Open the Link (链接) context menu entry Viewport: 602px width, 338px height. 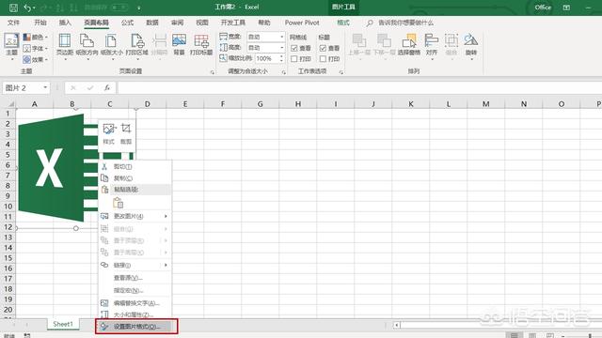pyautogui.click(x=135, y=265)
